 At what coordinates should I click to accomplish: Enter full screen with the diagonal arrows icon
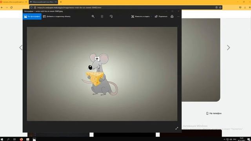pos(177,128)
